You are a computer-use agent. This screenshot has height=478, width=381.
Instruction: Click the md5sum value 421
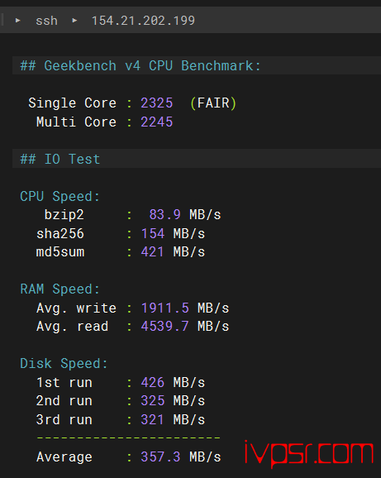tap(152, 252)
